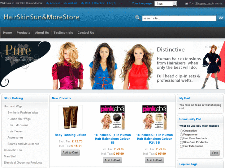Open 18 Inches Colour 1B product title

pyautogui.click(x=113, y=139)
